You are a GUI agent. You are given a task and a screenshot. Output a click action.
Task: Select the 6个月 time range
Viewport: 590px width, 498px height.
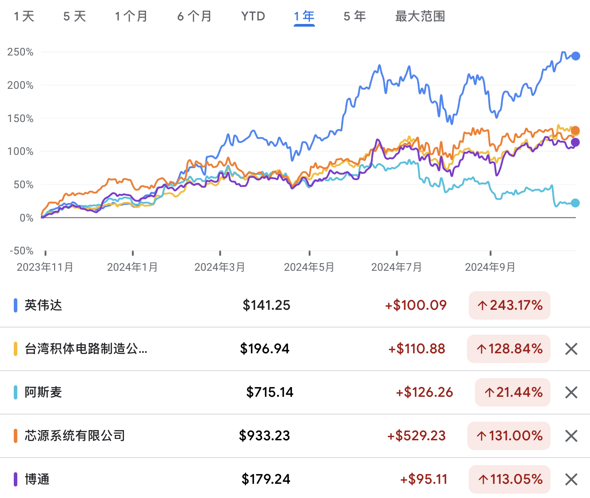(x=195, y=16)
